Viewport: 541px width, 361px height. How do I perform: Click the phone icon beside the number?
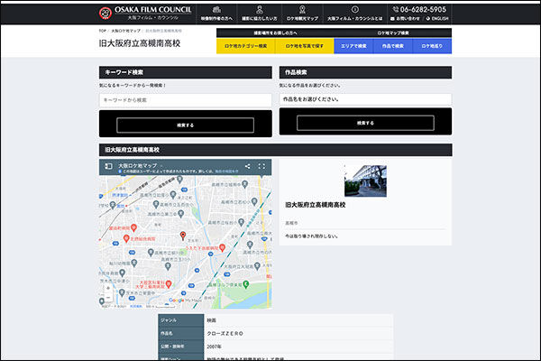396,10
